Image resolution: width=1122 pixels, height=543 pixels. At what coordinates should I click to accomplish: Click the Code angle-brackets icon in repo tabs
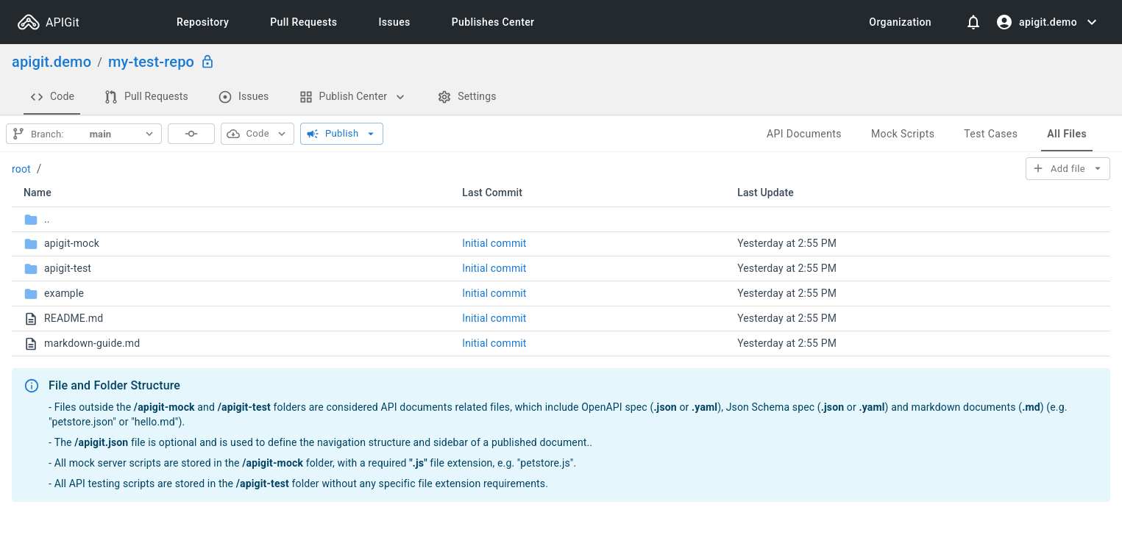37,97
